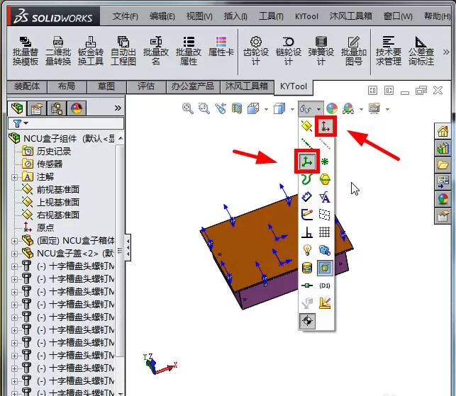The height and width of the screenshot is (396, 456).
Task: Click the Zoom to Fit magnifier icon
Action: tap(188, 108)
